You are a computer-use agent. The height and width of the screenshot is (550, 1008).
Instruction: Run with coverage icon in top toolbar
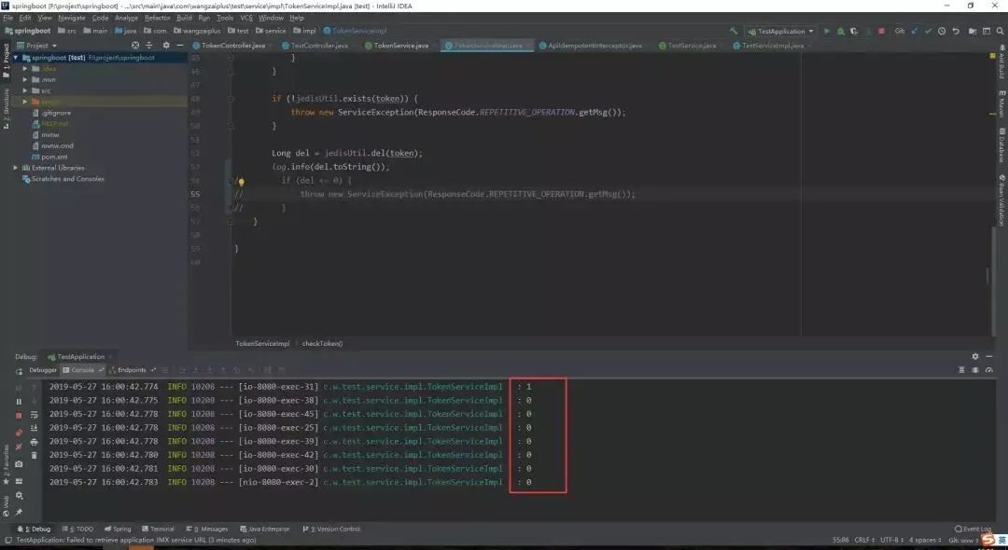(854, 31)
